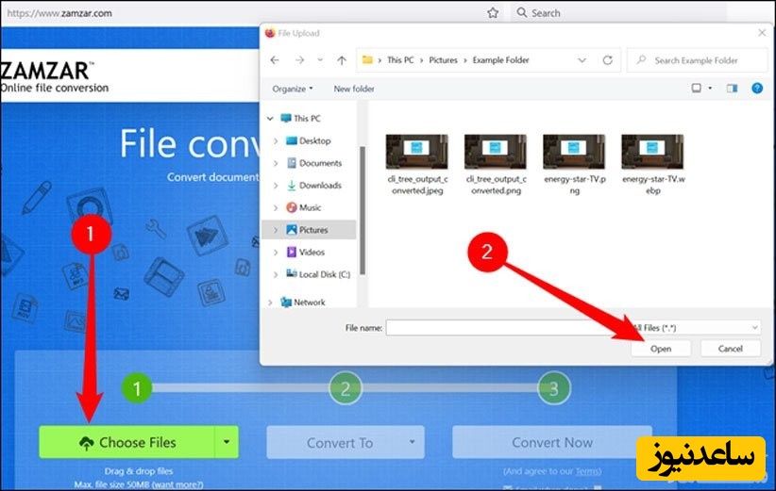Click the Back arrow in File Upload dialog
776x491 pixels.
pos(275,60)
